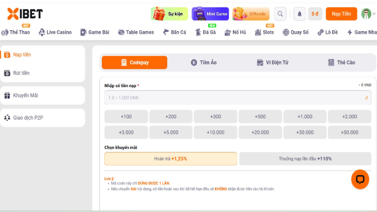Click the deposit amount input field

[x=238, y=98]
